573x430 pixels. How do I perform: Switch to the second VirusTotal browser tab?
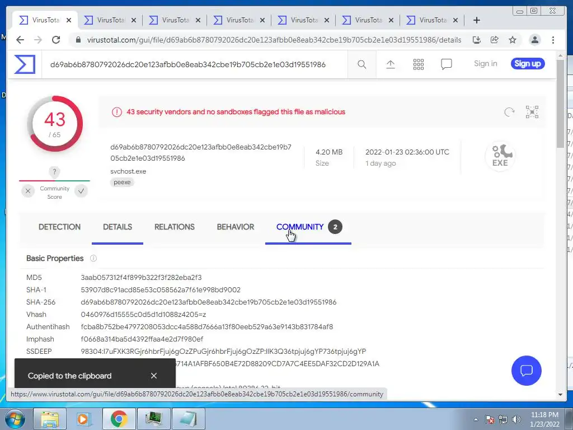pyautogui.click(x=110, y=20)
